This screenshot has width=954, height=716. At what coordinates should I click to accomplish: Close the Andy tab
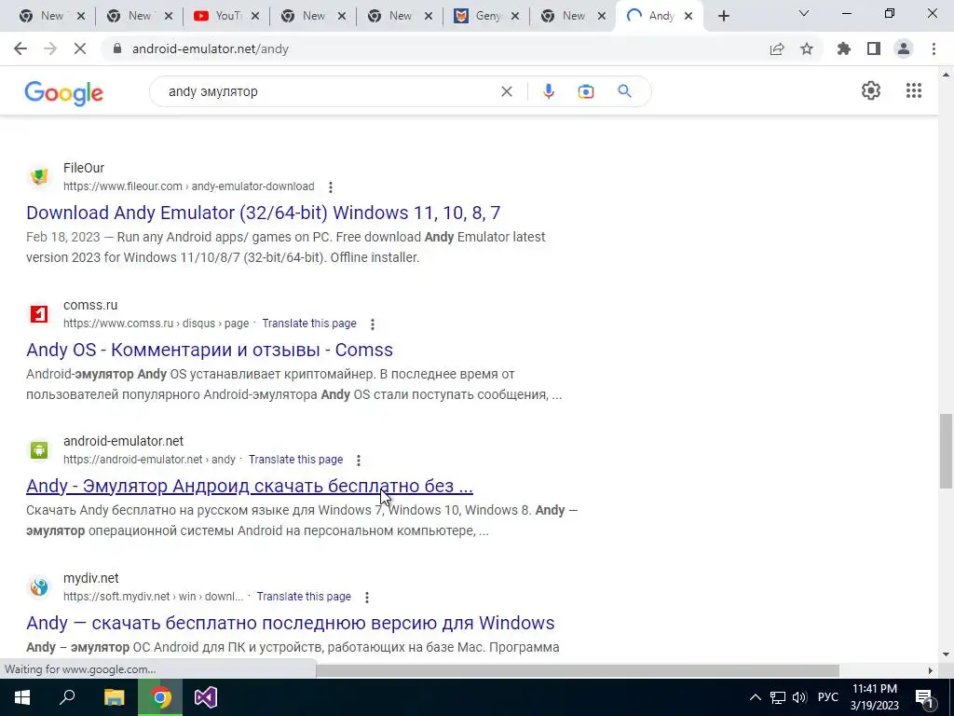pyautogui.click(x=688, y=17)
